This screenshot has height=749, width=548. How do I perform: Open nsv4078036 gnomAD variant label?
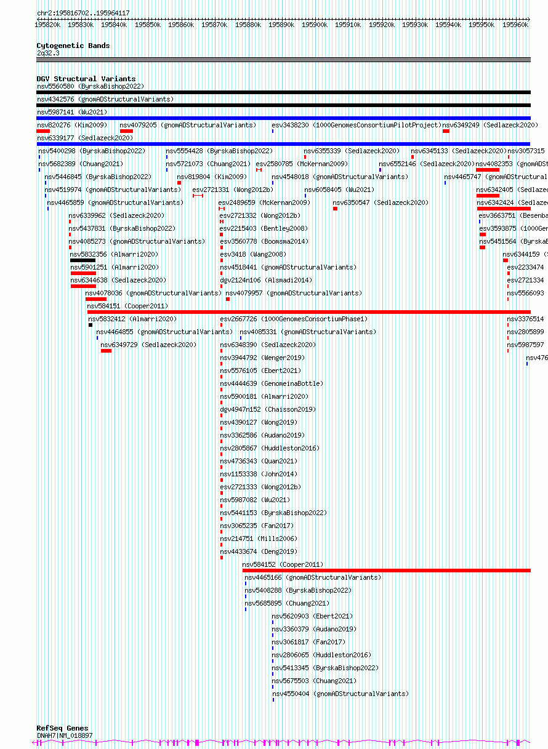coord(153,293)
